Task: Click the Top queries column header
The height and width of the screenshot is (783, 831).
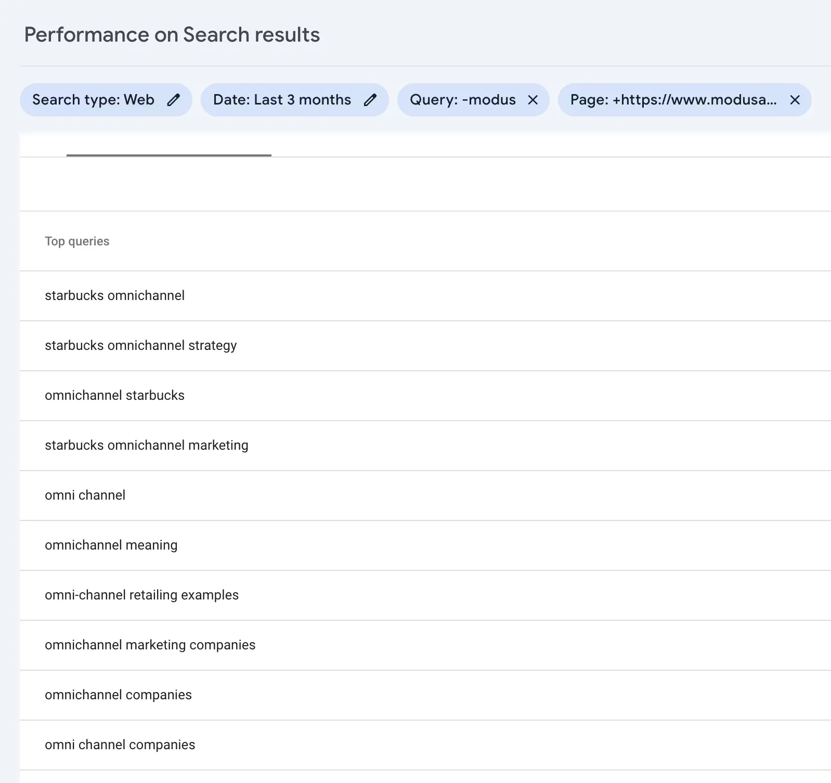Action: point(77,241)
